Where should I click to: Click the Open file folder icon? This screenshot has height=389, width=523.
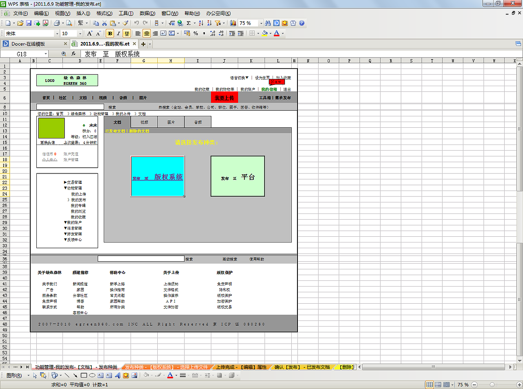[20, 23]
